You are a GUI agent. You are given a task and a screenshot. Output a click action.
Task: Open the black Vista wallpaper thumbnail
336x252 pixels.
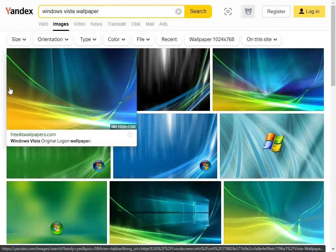pos(173,79)
